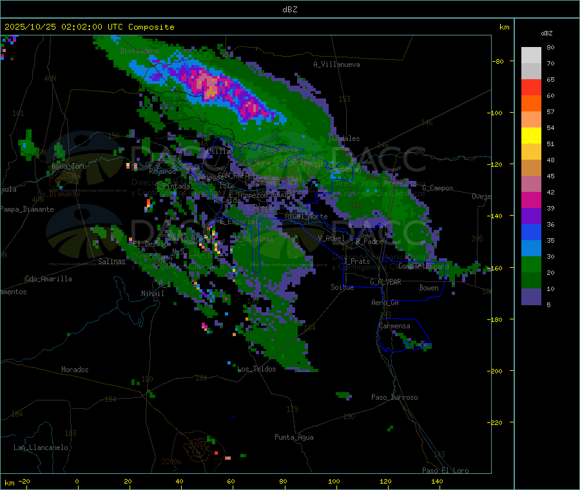This screenshot has width=580, height=490.
Task: Click the Nihuil location label
Action: pos(153,294)
